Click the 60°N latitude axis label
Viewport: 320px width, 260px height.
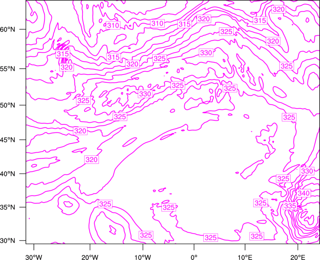tap(8, 30)
